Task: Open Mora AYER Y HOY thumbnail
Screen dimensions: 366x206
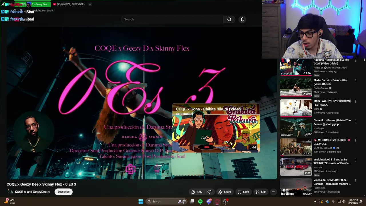Action: 296,108
